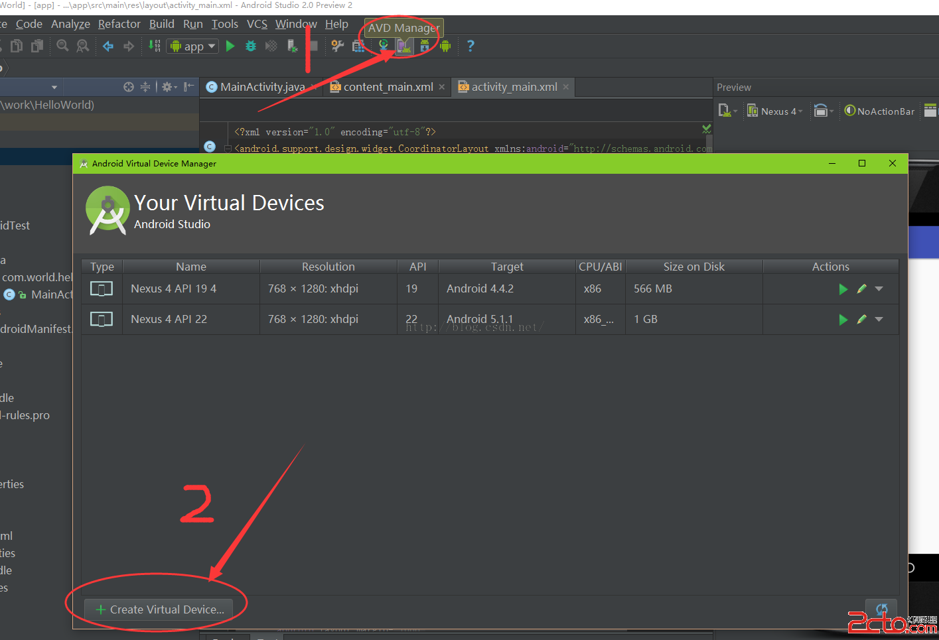Viewport: 939px width, 640px height.
Task: Close the activity_main.xml tab
Action: 566,87
